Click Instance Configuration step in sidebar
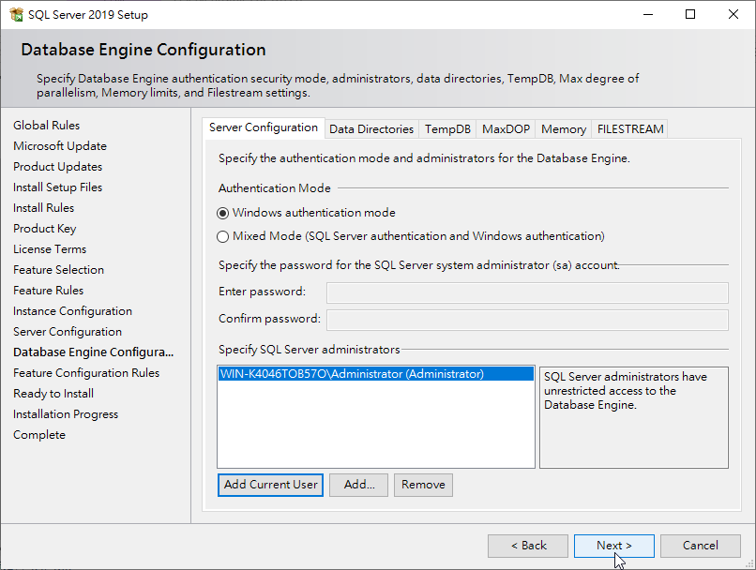This screenshot has width=756, height=570. [73, 311]
